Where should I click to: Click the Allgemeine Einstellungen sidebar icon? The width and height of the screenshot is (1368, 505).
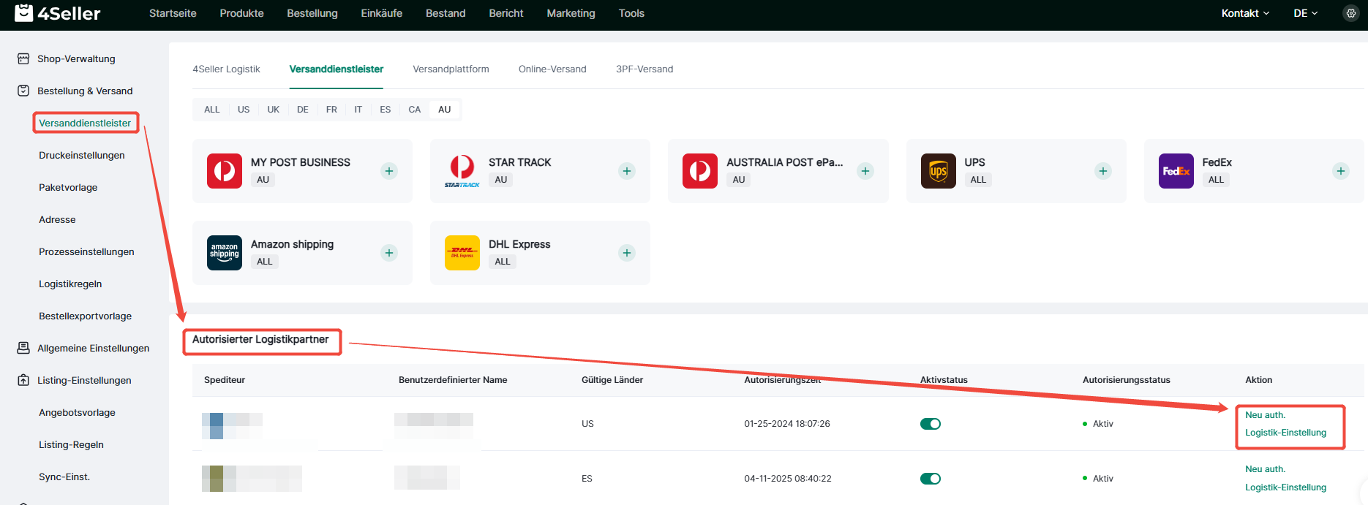[23, 348]
